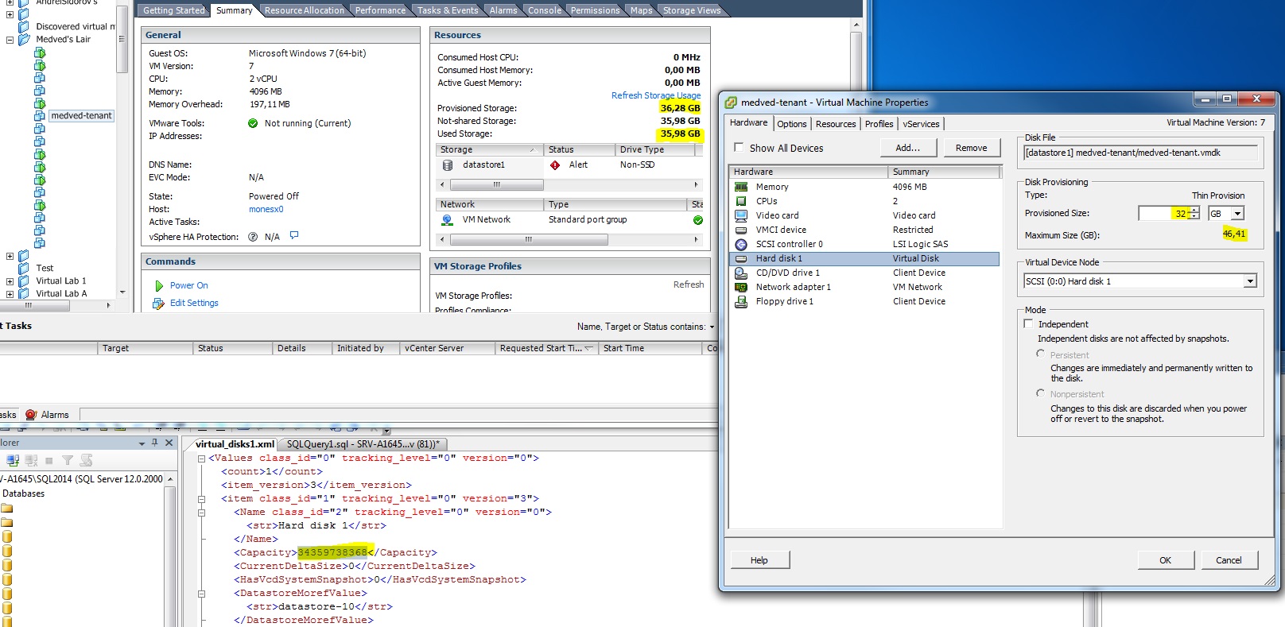Viewport: 1285px width, 627px height.
Task: Open the monesx0 host link
Action: tap(266, 209)
